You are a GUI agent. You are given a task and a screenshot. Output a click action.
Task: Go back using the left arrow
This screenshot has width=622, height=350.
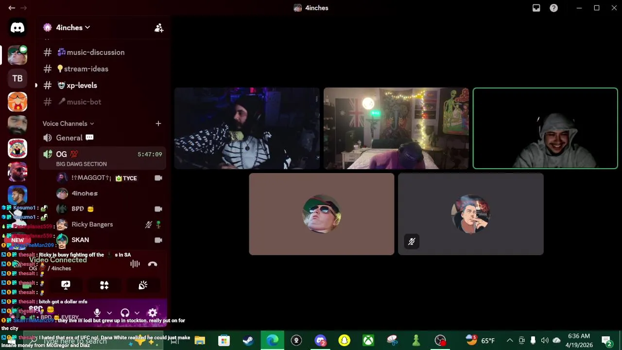[x=12, y=8]
